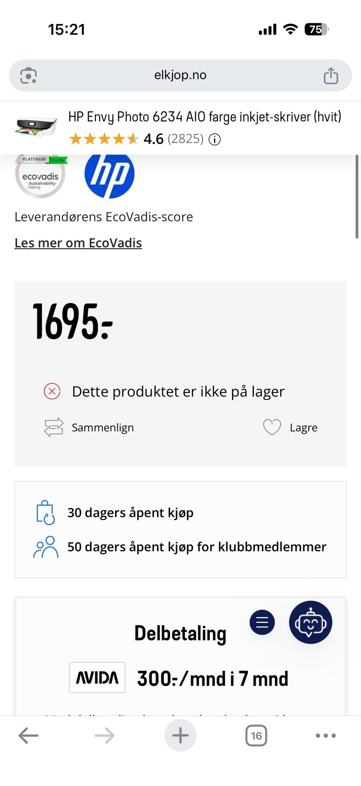Tap the elkjop.no address field
Image resolution: width=361 pixels, height=786 pixels.
point(180,75)
